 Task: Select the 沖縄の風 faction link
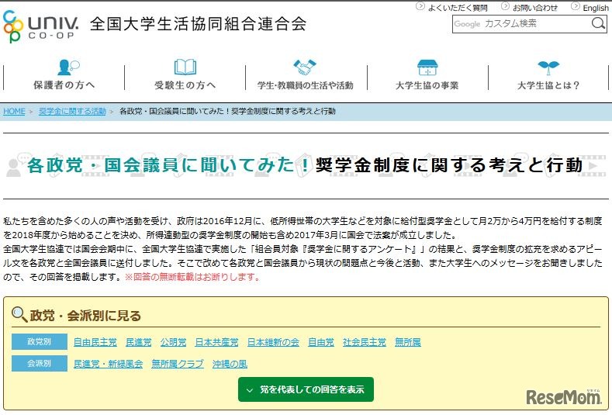click(230, 364)
